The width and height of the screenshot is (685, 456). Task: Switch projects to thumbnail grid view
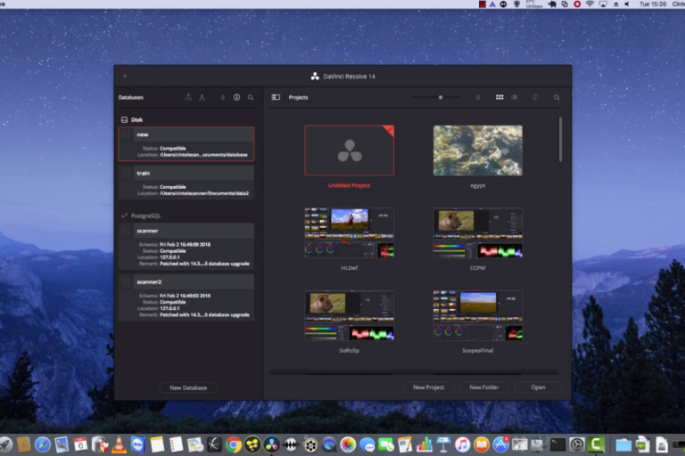tap(499, 97)
